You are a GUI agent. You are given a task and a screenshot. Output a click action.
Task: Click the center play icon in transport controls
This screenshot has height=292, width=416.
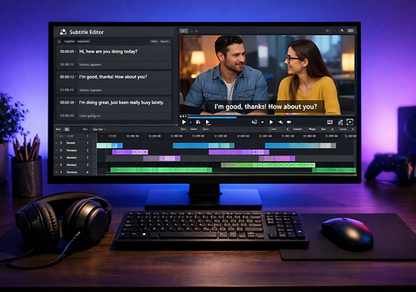pyautogui.click(x=271, y=122)
